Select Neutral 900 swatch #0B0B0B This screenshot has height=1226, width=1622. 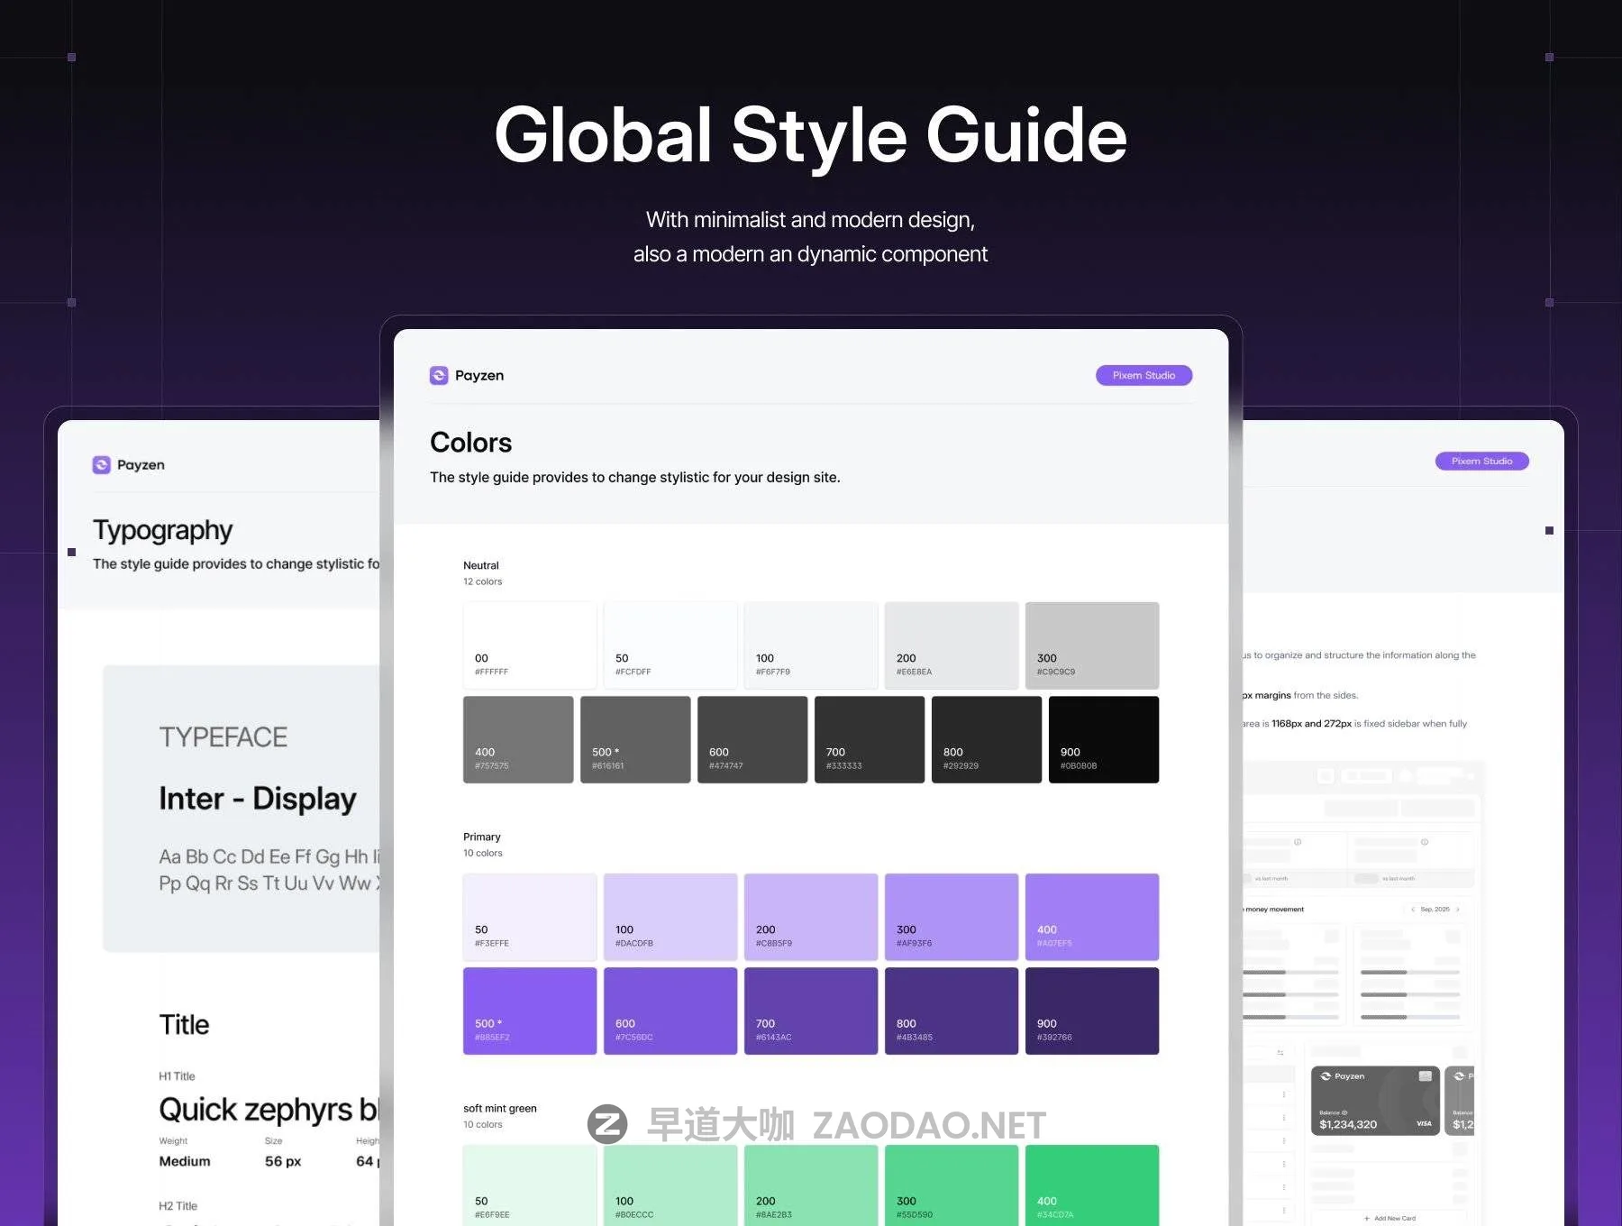pyautogui.click(x=1103, y=739)
